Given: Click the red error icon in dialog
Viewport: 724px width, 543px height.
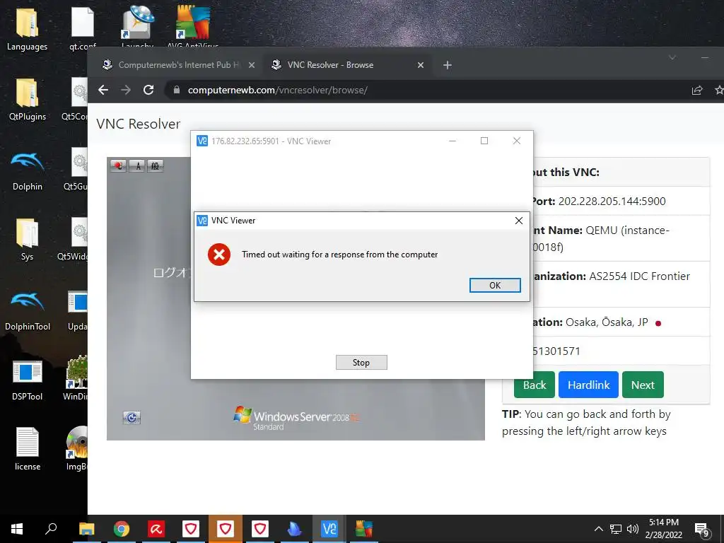Looking at the screenshot, I should click(219, 255).
